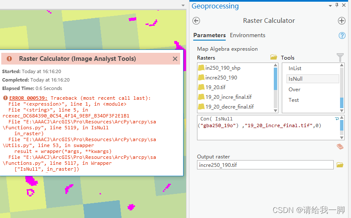The height and width of the screenshot is (218, 351).
Task: Browse for the output raster location
Action: [x=340, y=165]
